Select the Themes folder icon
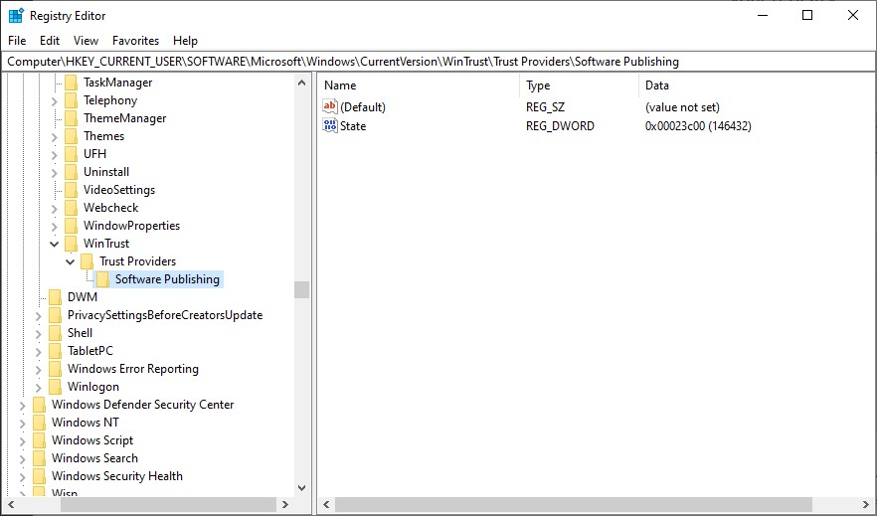This screenshot has width=877, height=516. point(71,136)
